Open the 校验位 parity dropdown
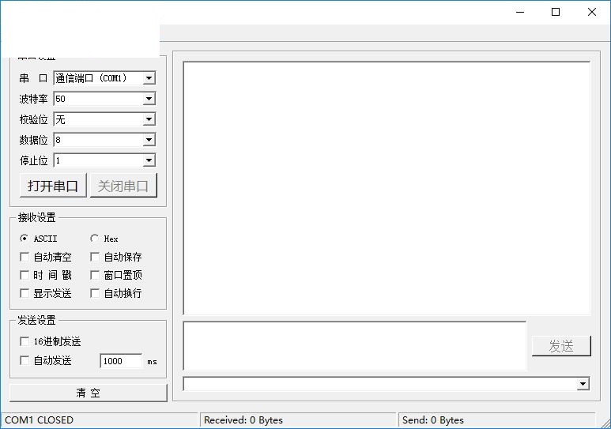Viewport: 611px width, 429px height. tap(149, 119)
